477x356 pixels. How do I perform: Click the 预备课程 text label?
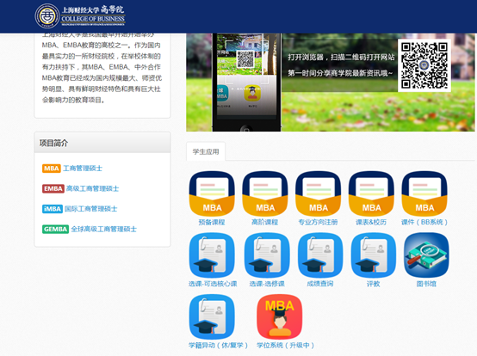pyautogui.click(x=212, y=223)
